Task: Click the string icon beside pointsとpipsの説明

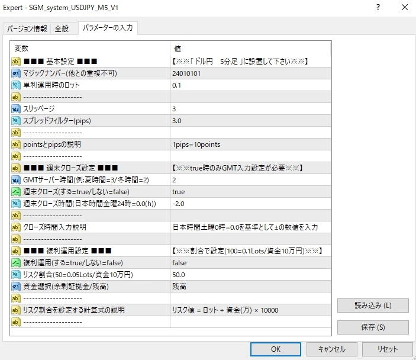Action: click(x=15, y=144)
